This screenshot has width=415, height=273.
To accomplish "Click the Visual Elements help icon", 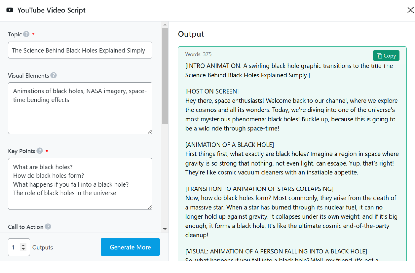I will pyautogui.click(x=53, y=76).
